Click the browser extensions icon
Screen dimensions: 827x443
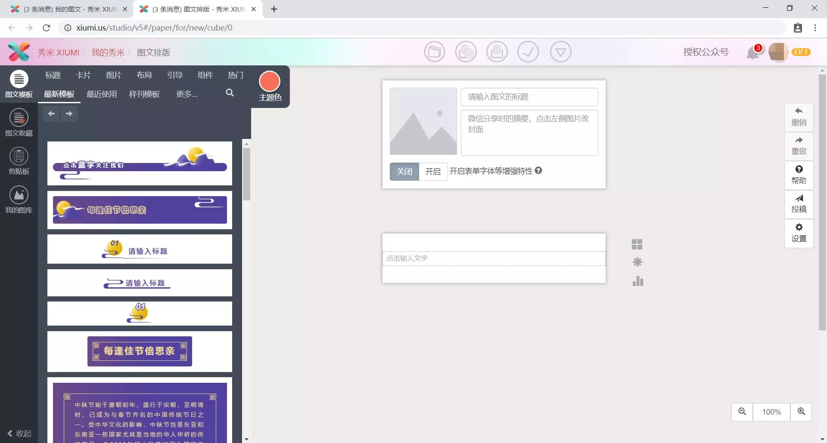(798, 28)
